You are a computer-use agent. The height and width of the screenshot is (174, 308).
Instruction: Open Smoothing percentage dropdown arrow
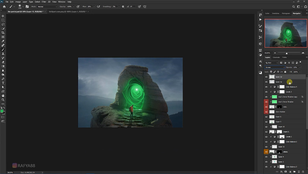point(119,7)
